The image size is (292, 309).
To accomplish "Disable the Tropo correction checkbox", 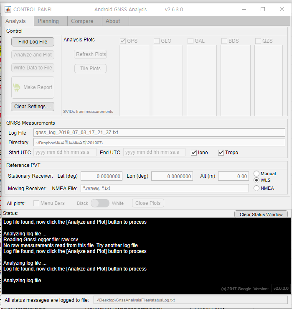I will point(221,153).
